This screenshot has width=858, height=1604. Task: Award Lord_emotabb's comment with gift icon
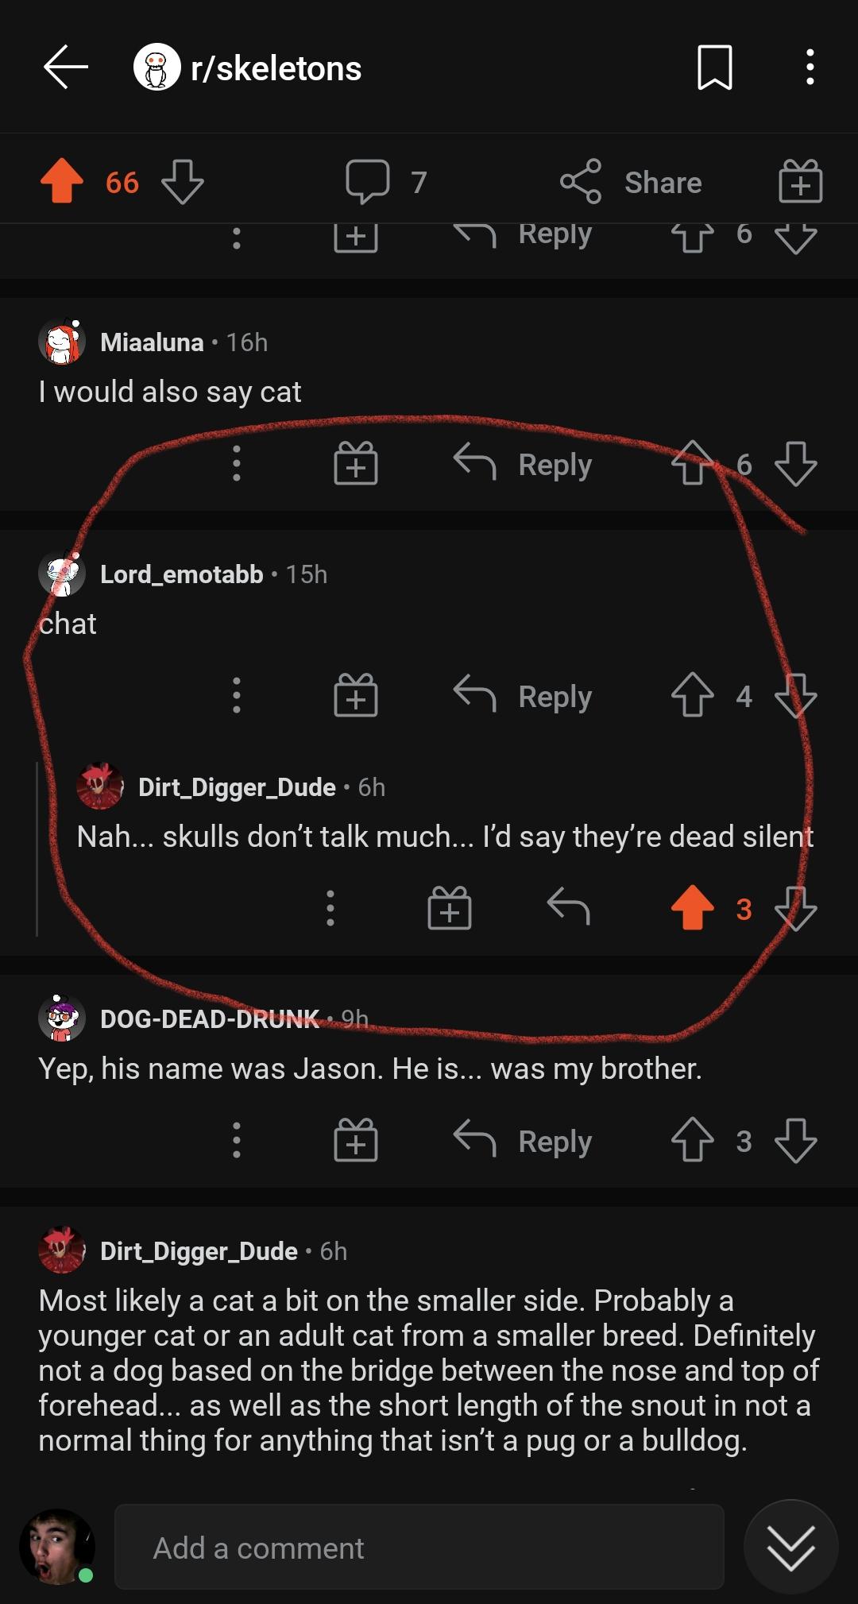click(355, 696)
